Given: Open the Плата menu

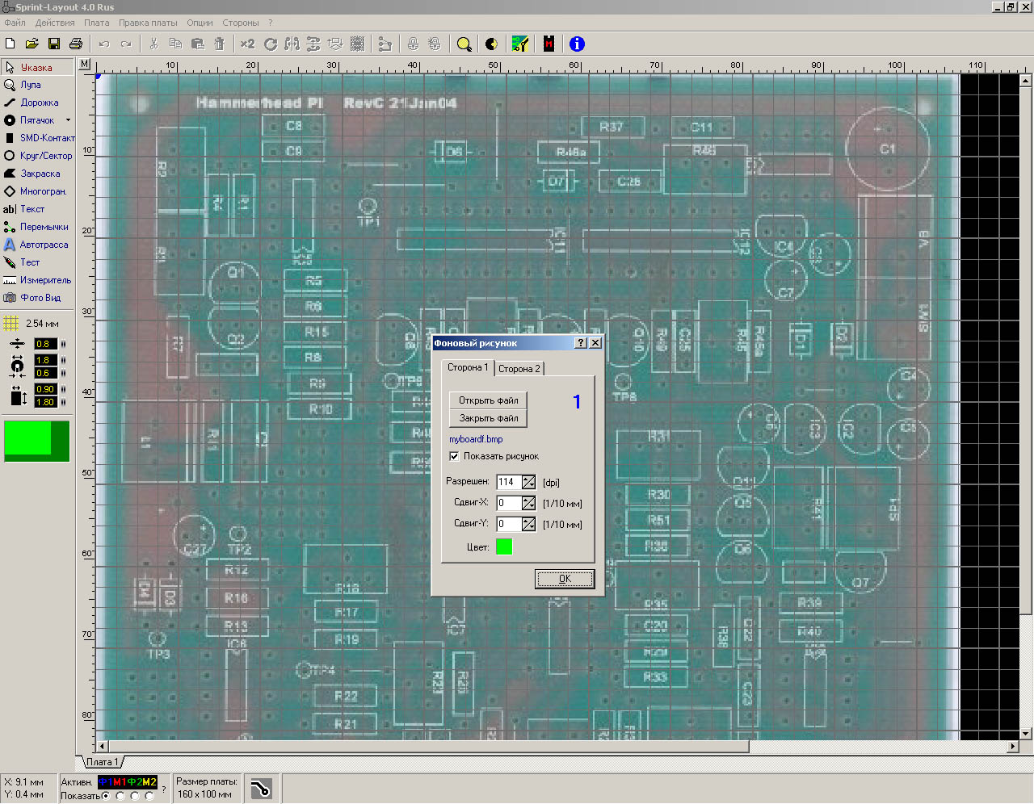Looking at the screenshot, I should (x=96, y=23).
